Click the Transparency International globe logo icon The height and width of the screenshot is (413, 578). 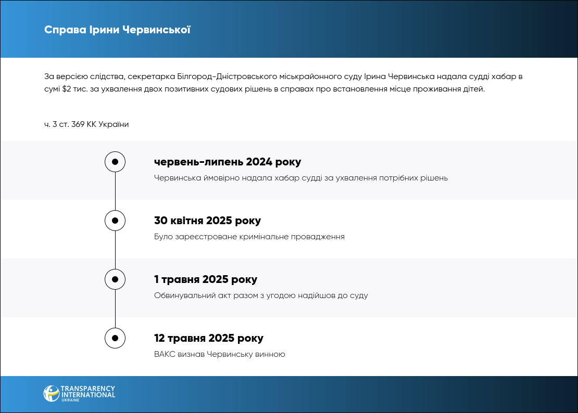point(51,393)
